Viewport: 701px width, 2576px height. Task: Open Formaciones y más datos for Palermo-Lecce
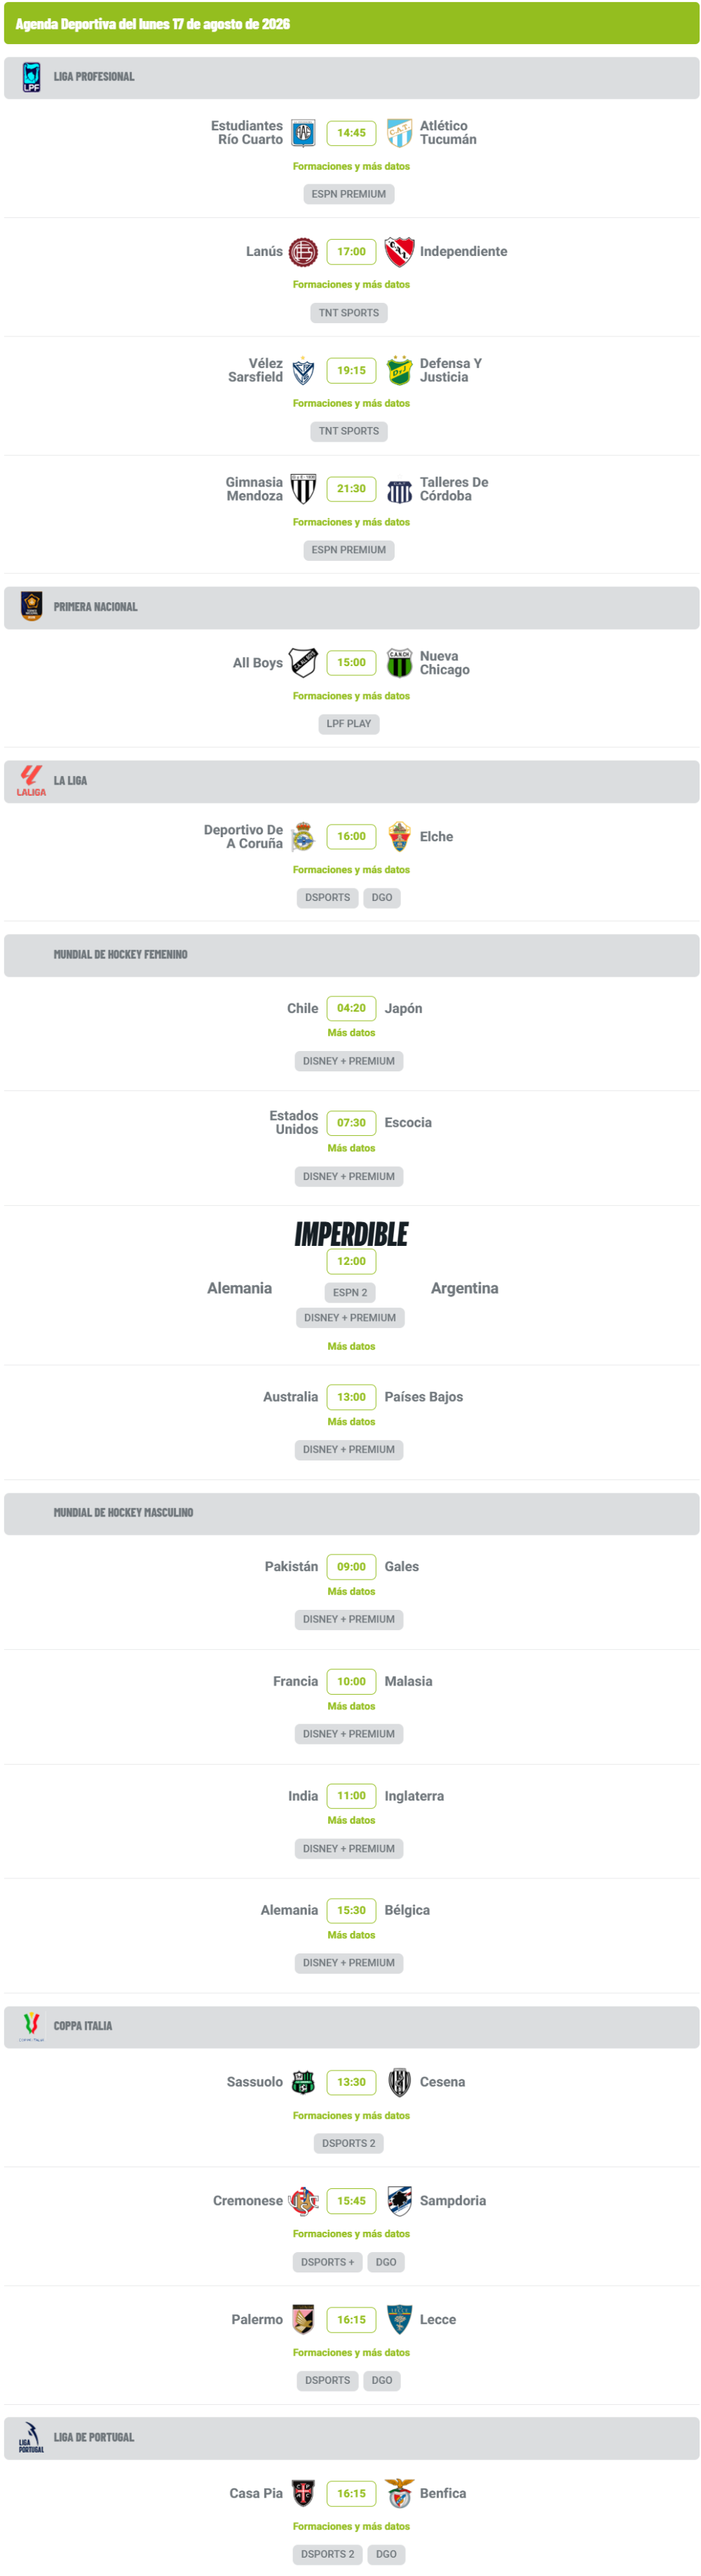tap(351, 2353)
